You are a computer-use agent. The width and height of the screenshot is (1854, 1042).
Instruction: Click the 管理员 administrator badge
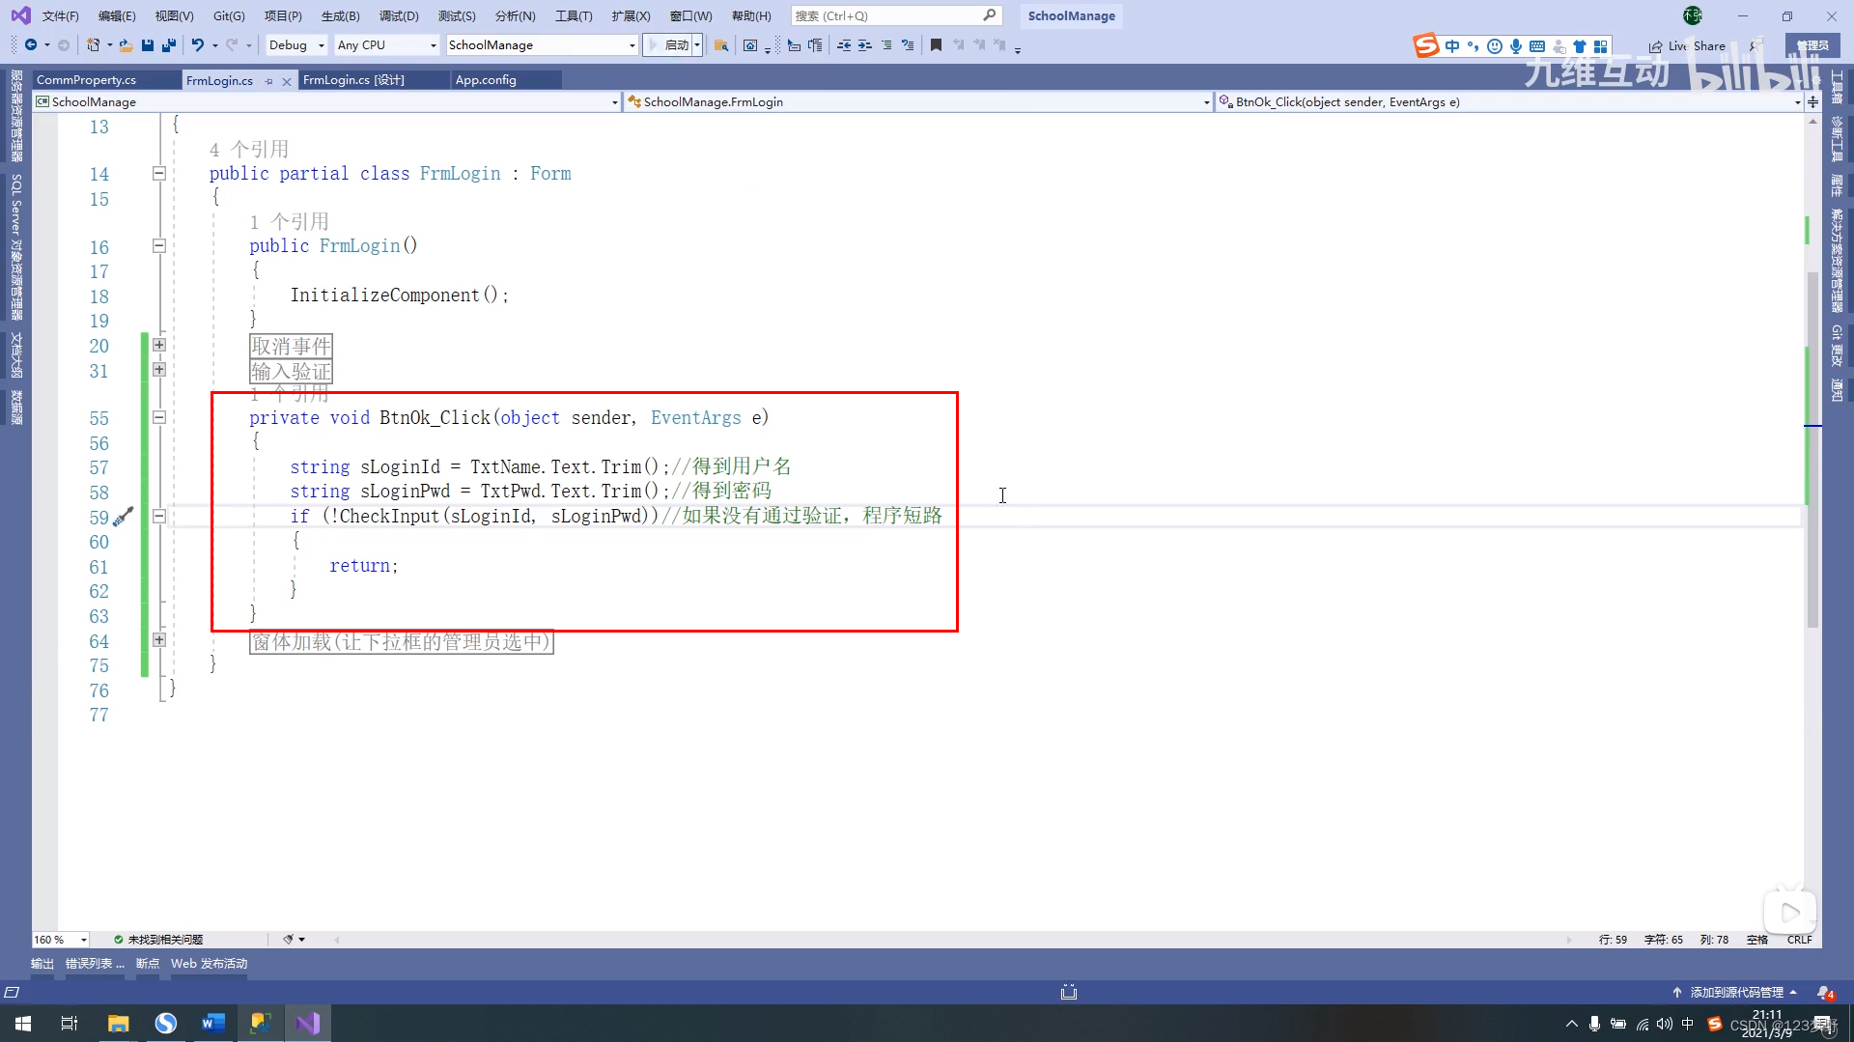pyautogui.click(x=1812, y=45)
